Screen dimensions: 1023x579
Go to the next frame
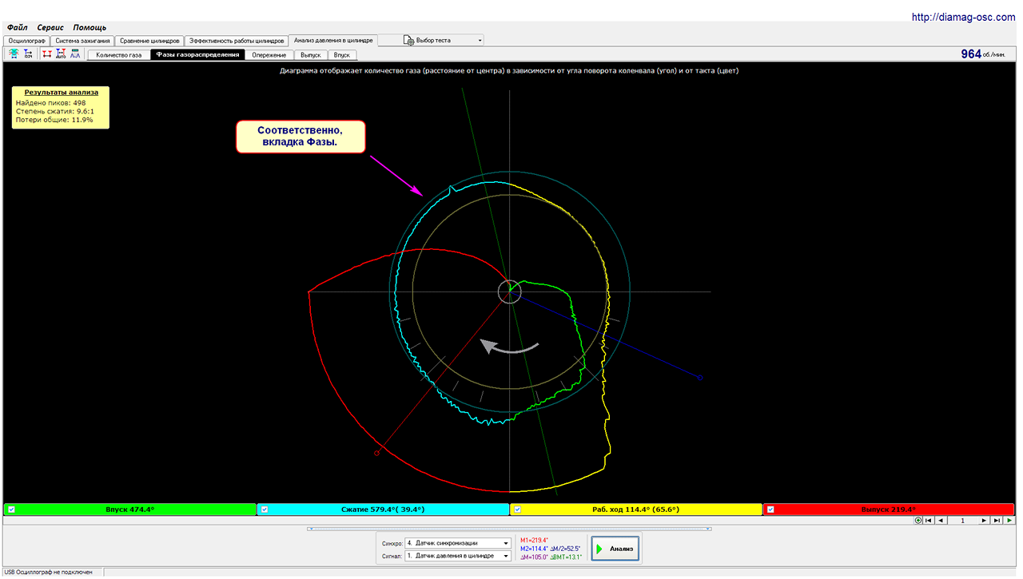985,520
